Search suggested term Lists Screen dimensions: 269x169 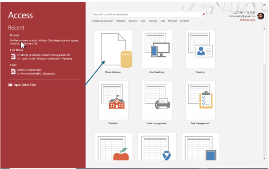pos(163,21)
